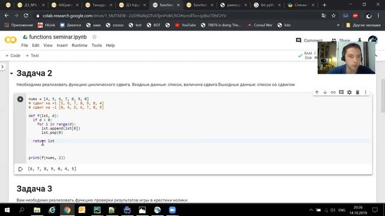Open the Edit menu
The width and height of the screenshot is (385, 216).
(35, 46)
